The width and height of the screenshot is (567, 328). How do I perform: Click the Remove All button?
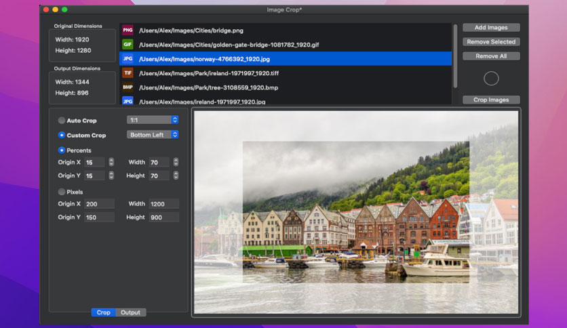tap(491, 56)
